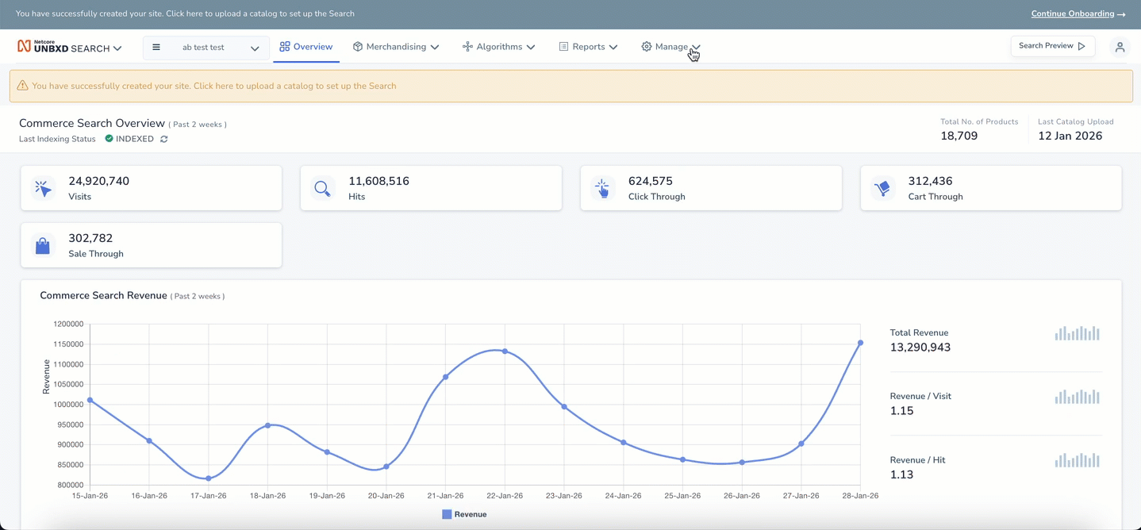Click the Continue Onboarding arrow icon

(1121, 14)
